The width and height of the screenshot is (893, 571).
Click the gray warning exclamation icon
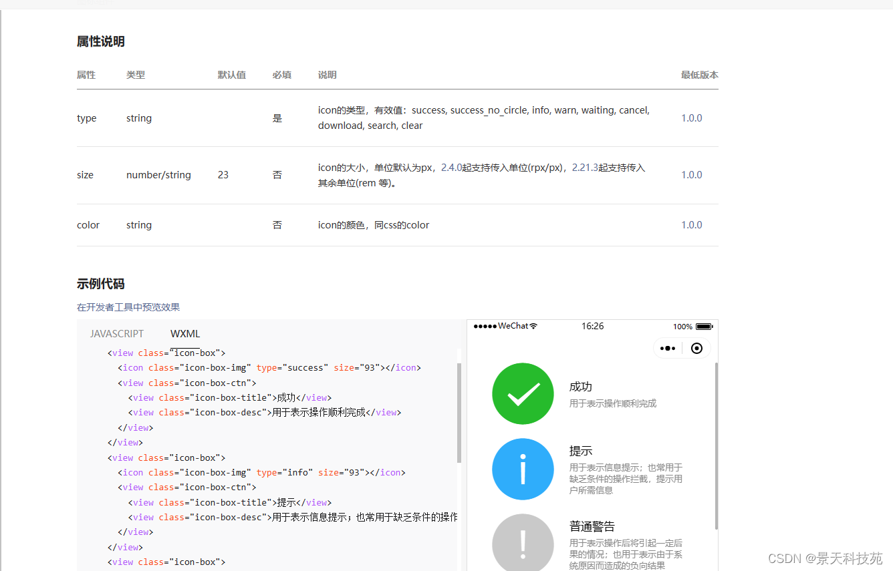click(x=523, y=542)
